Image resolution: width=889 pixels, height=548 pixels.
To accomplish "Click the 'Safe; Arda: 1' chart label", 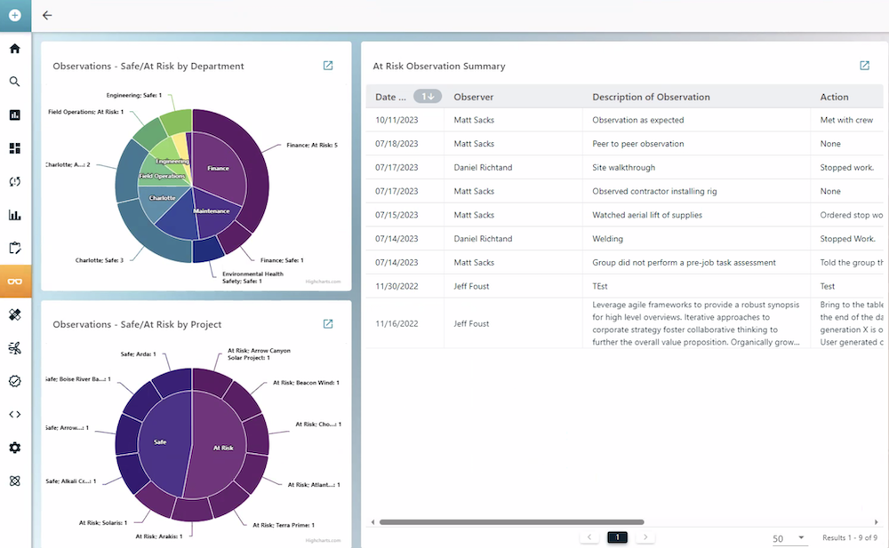I will (138, 353).
